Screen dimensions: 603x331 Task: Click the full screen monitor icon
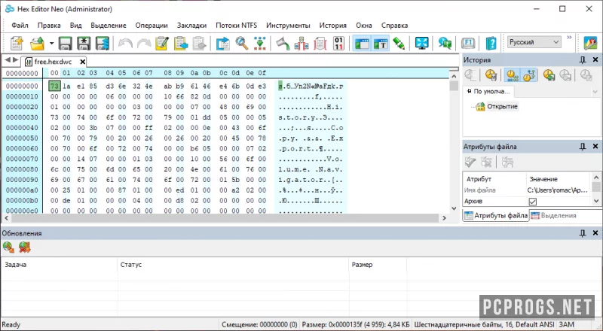(422, 43)
